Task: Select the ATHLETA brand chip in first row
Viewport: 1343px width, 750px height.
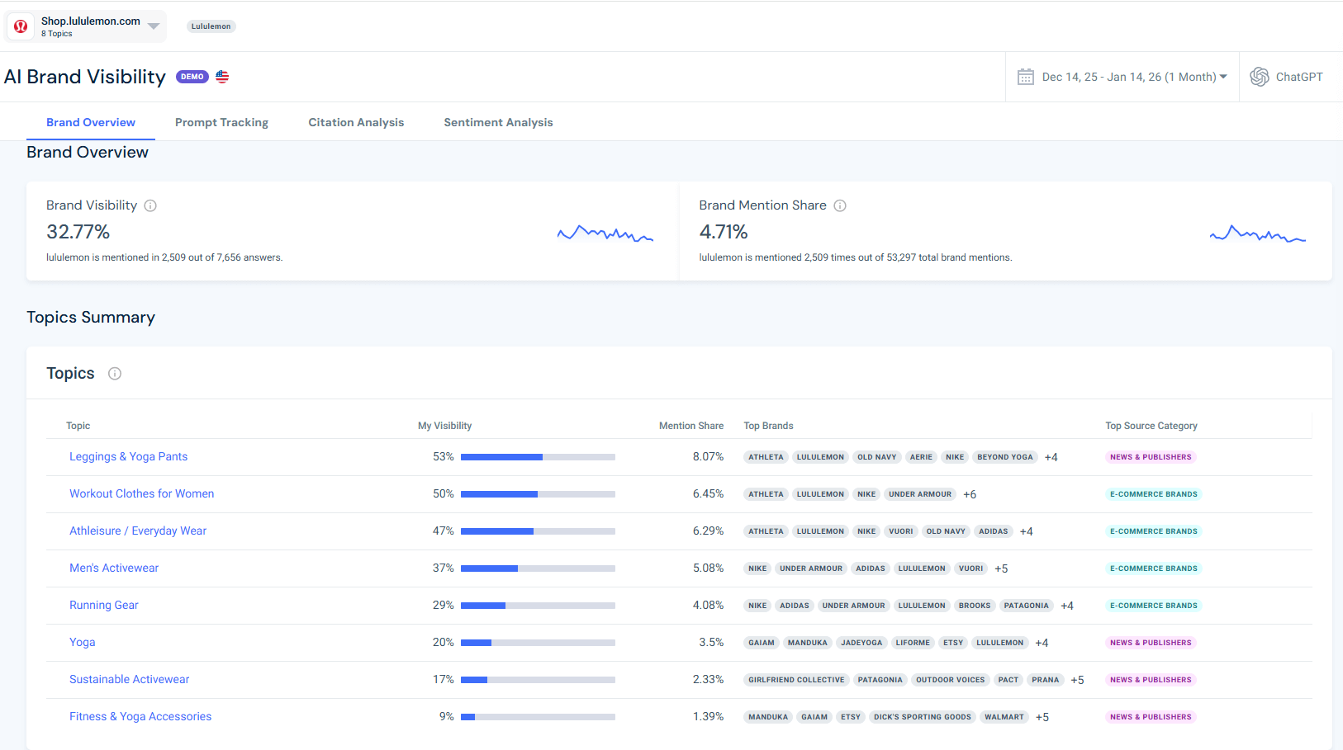Action: [x=765, y=456]
